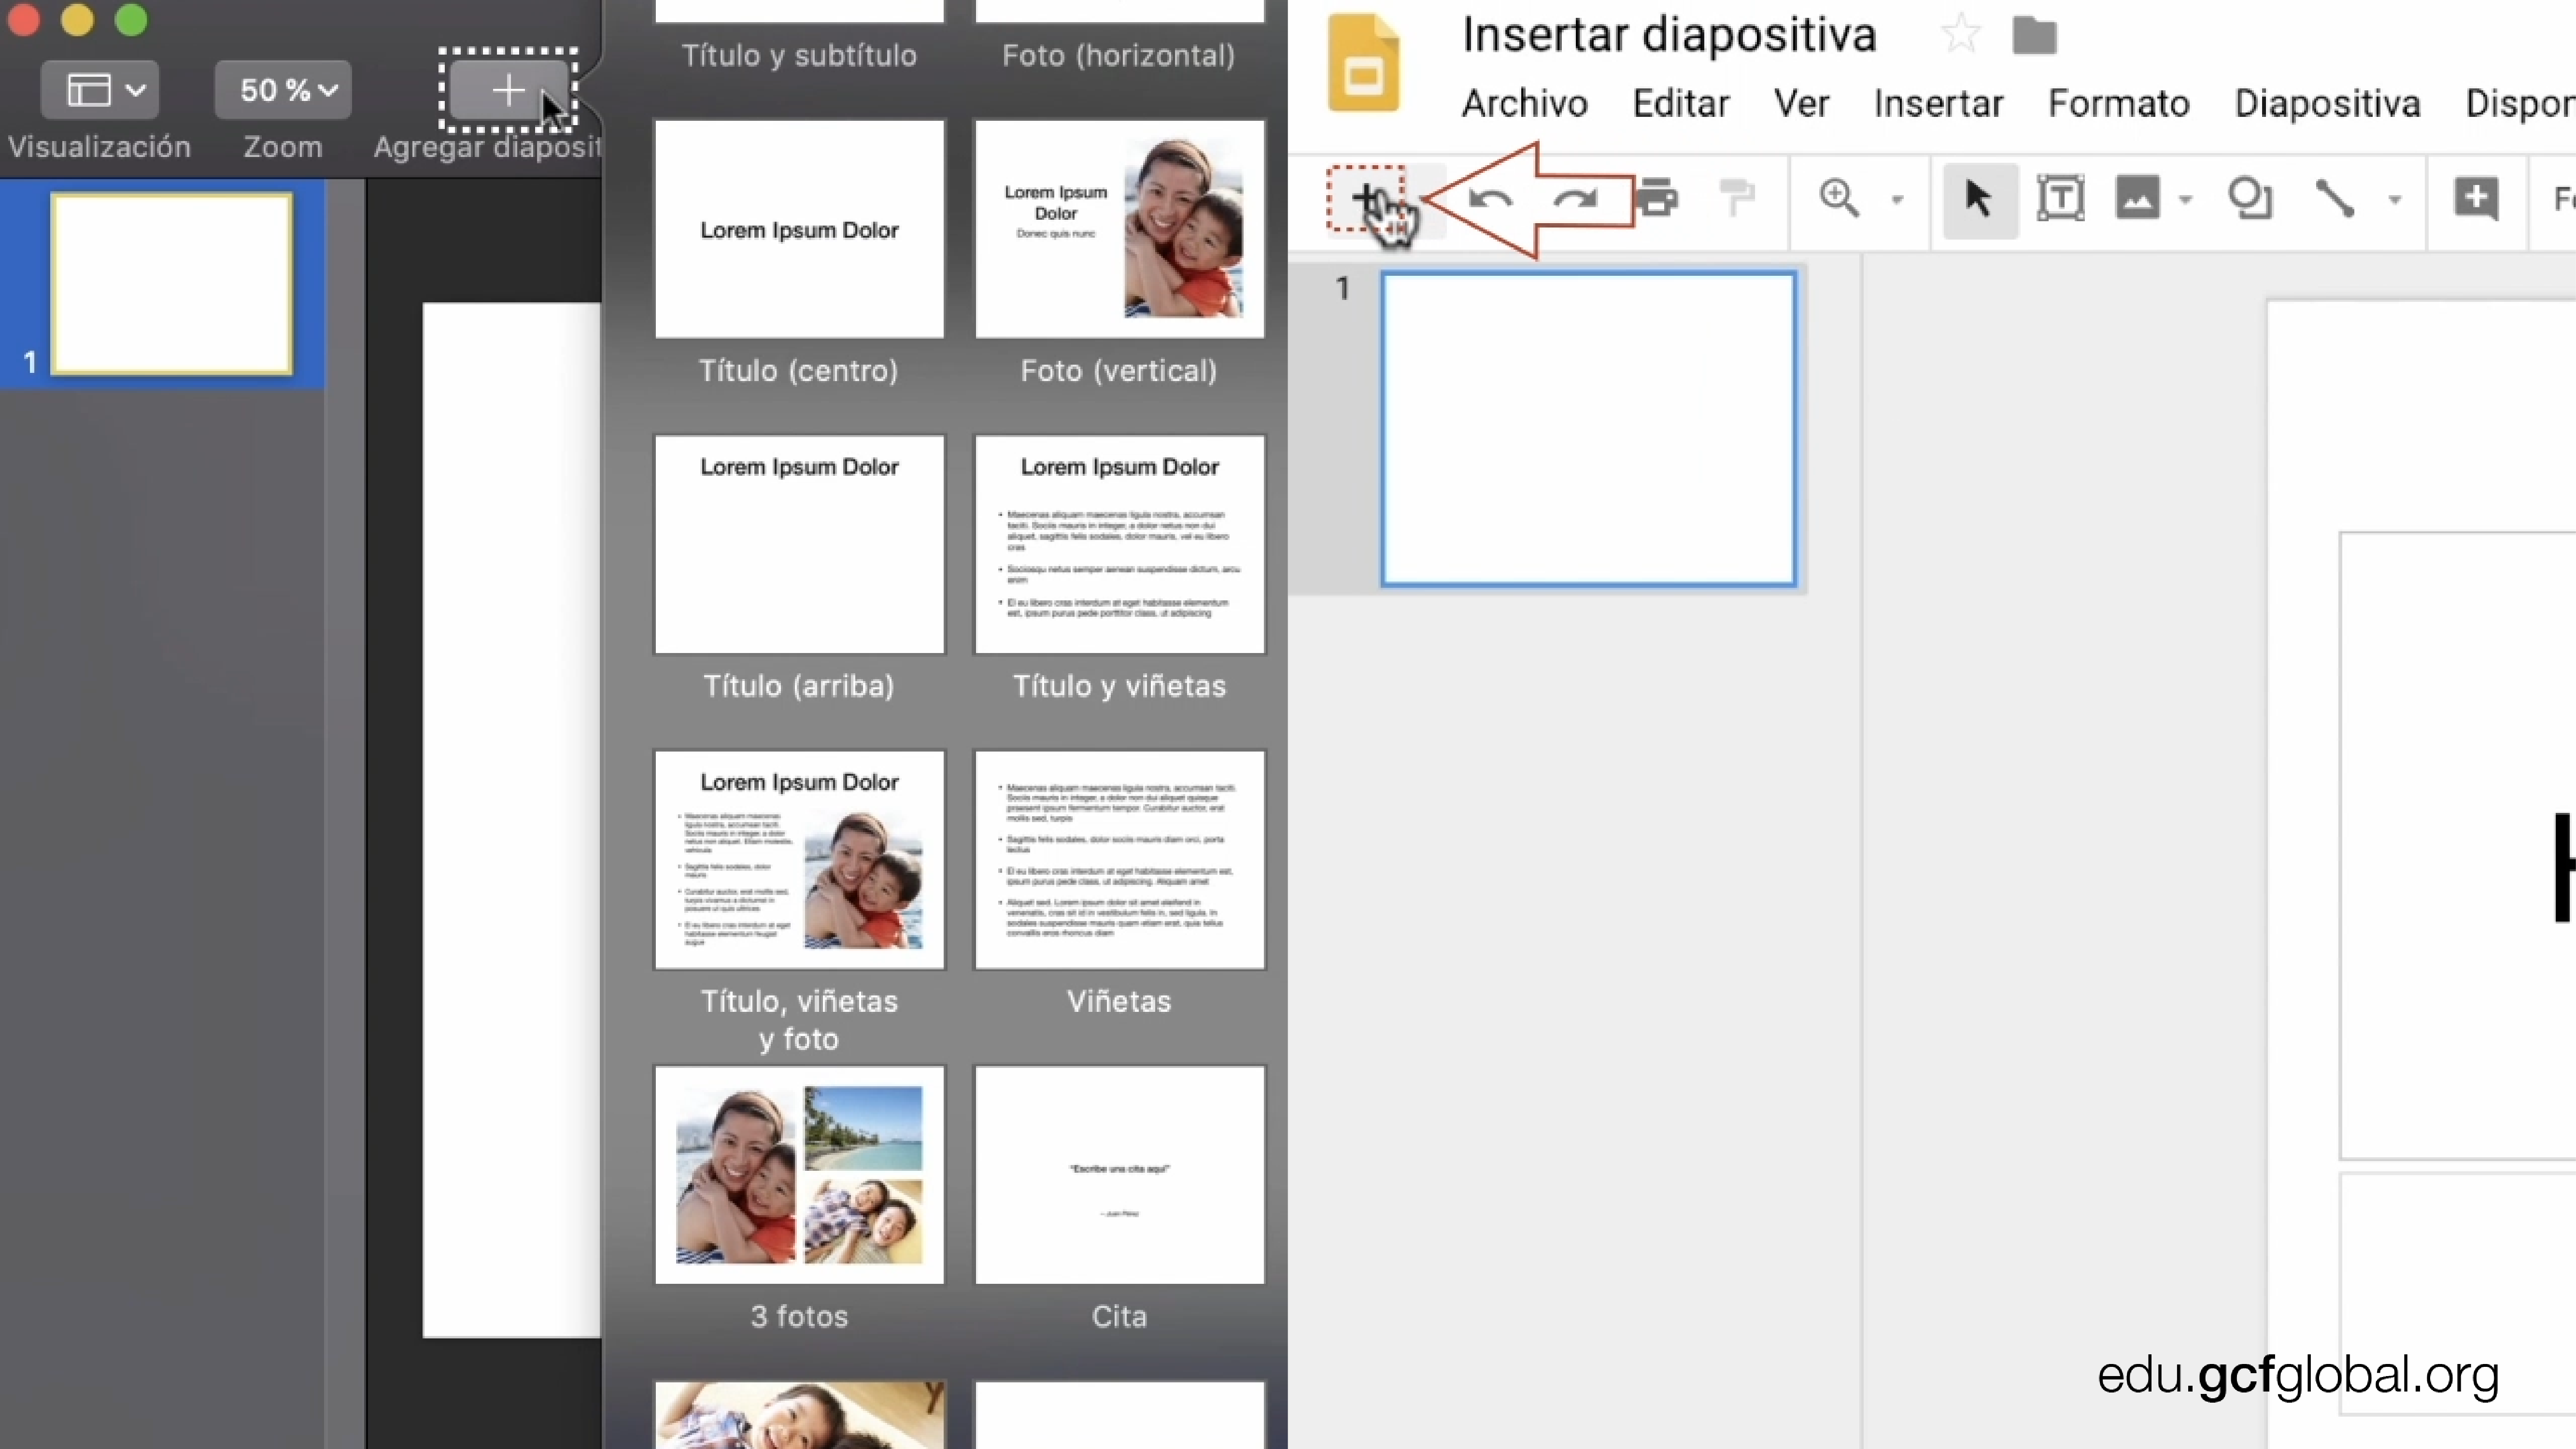Viewport: 2576px width, 1449px height.
Task: Choose the Foto (vertical) slide layout
Action: (x=1119, y=229)
